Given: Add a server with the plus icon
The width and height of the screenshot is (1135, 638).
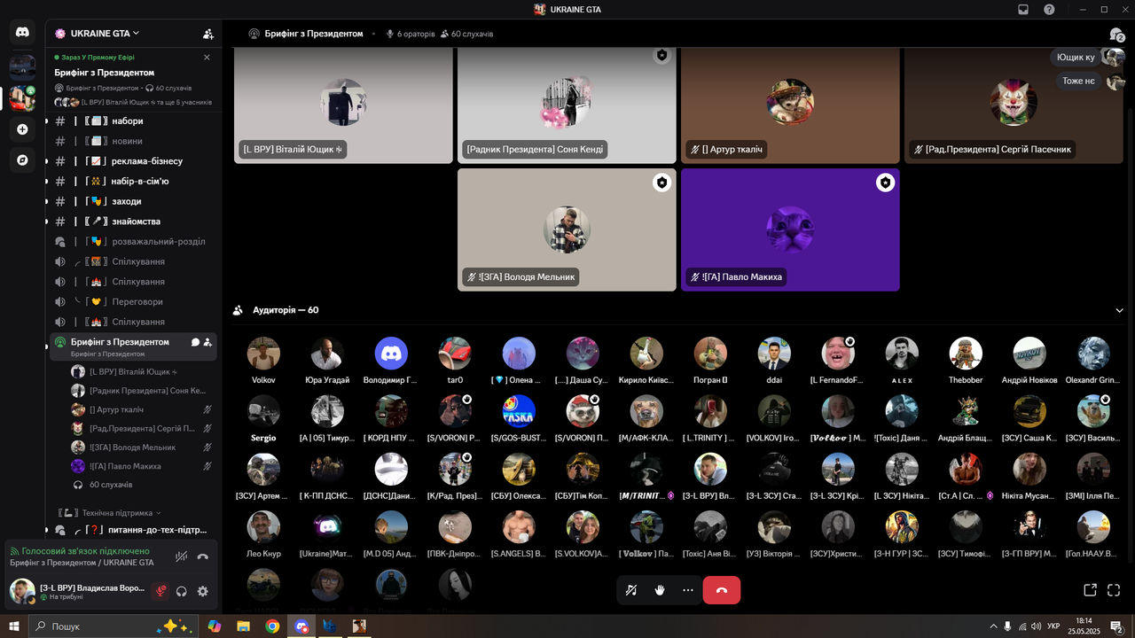Looking at the screenshot, I should coord(22,129).
